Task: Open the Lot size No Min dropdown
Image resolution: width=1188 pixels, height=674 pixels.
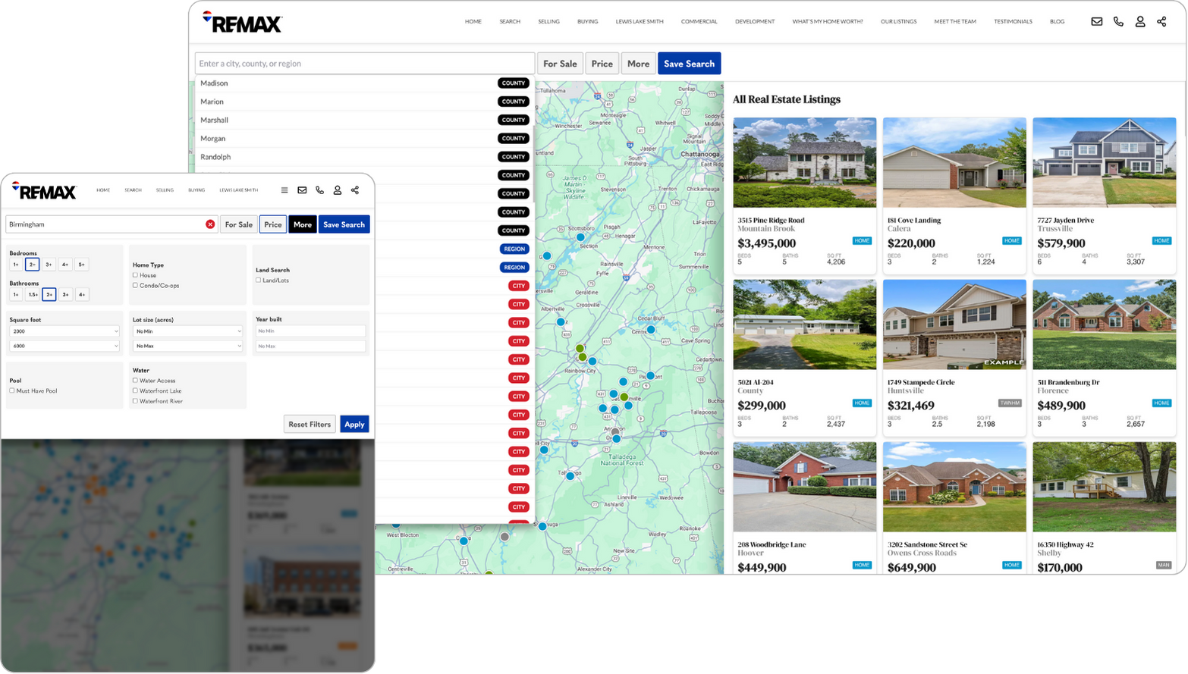Action: click(187, 331)
